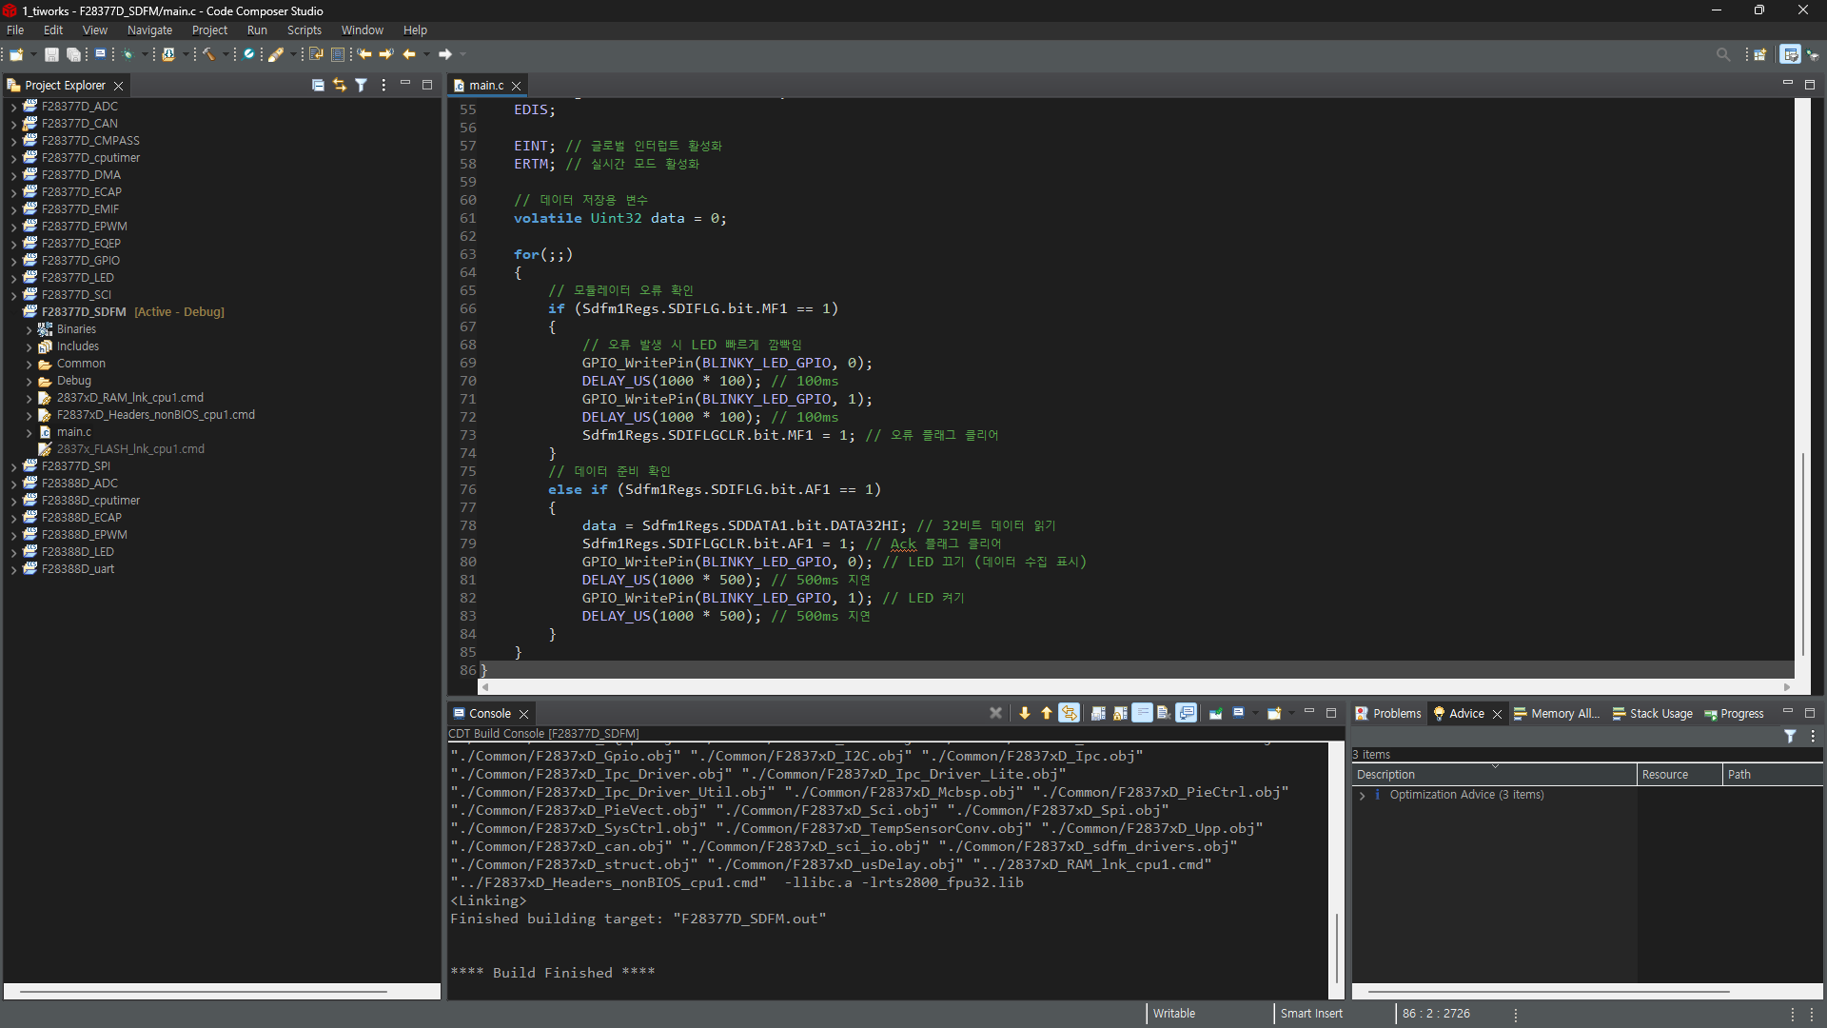The height and width of the screenshot is (1028, 1827).
Task: Pin the Console view
Action: 1215,713
